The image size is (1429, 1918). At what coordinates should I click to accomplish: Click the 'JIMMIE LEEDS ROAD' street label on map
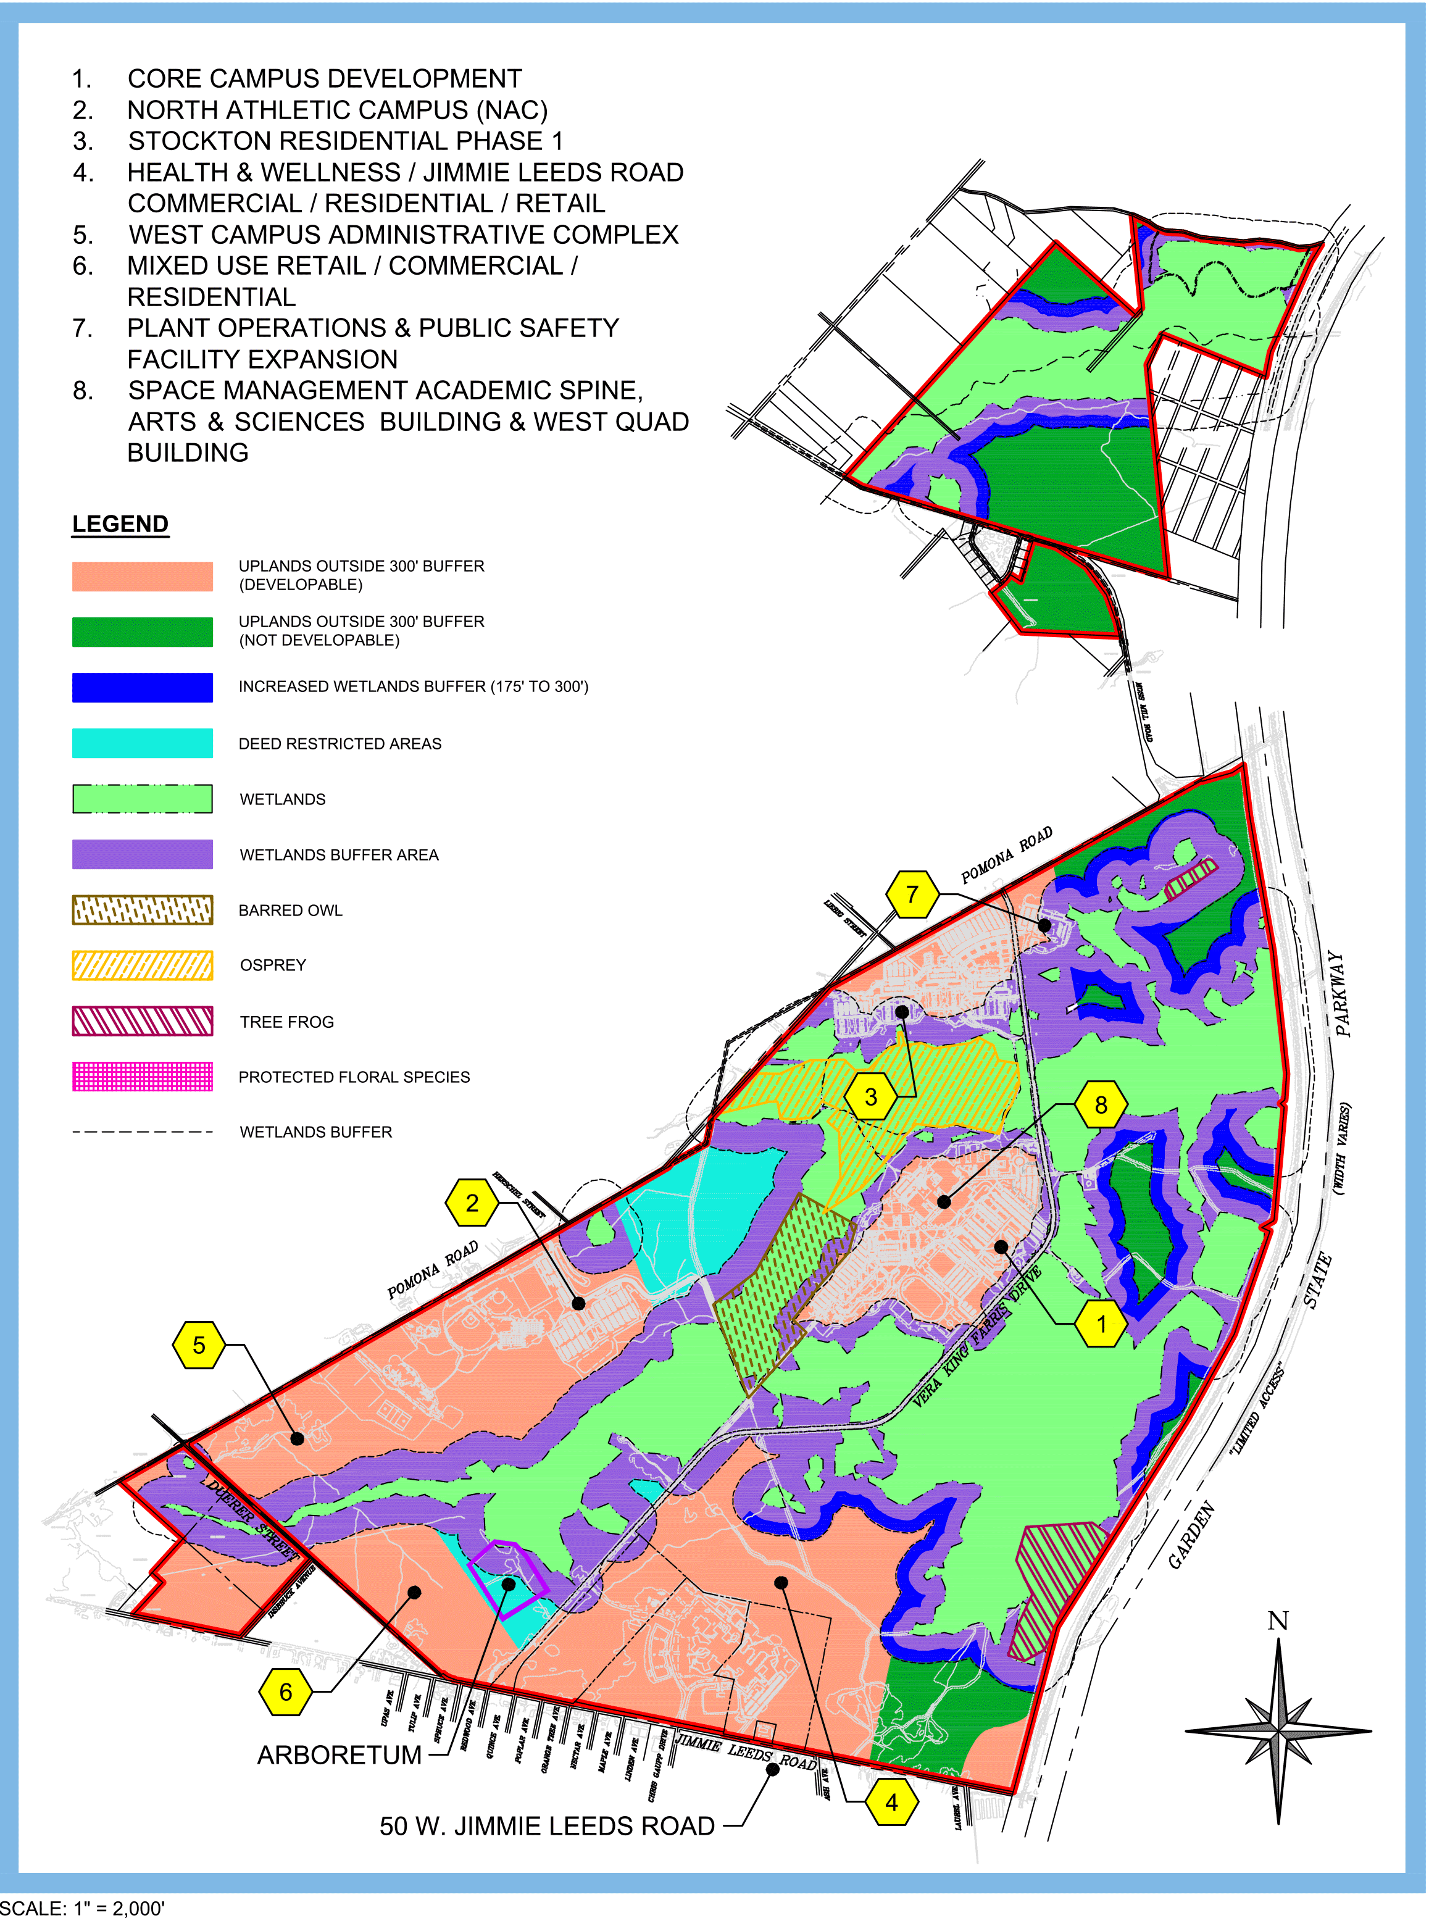pos(746,1752)
